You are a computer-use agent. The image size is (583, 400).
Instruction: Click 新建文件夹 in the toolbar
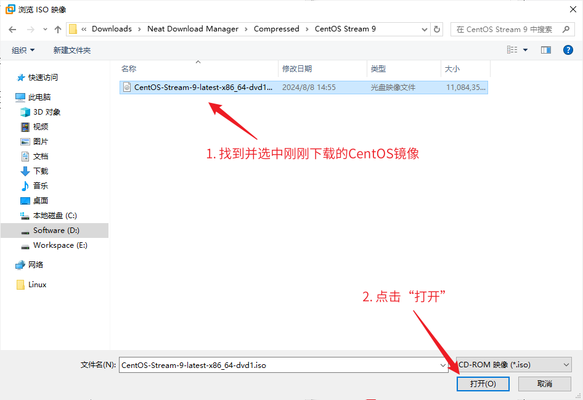(71, 50)
